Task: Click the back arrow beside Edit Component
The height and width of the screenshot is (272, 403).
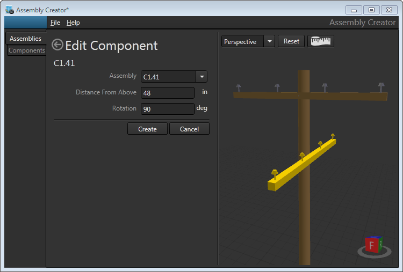Action: [57, 45]
